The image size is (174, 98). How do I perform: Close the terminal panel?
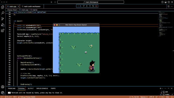pyautogui.click(x=172, y=88)
